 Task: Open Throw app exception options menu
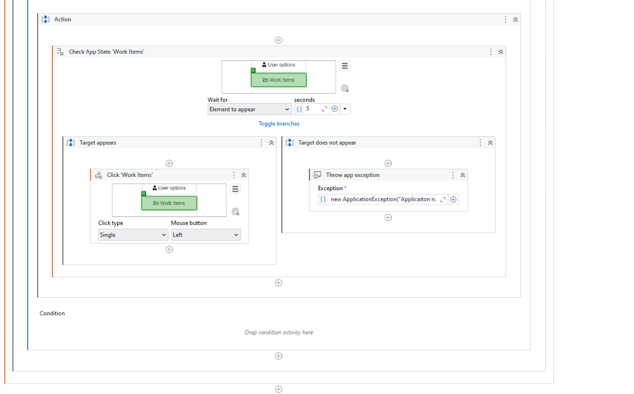(453, 175)
